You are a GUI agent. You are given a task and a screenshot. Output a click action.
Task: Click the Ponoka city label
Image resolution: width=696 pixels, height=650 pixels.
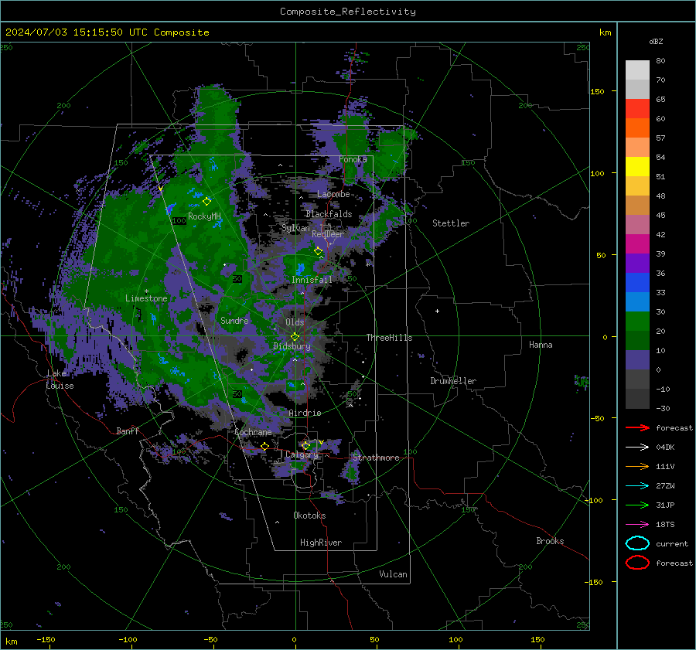(353, 159)
